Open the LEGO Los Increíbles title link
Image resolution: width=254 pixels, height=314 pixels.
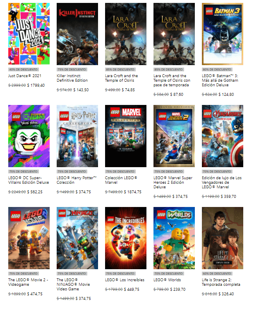click(125, 280)
